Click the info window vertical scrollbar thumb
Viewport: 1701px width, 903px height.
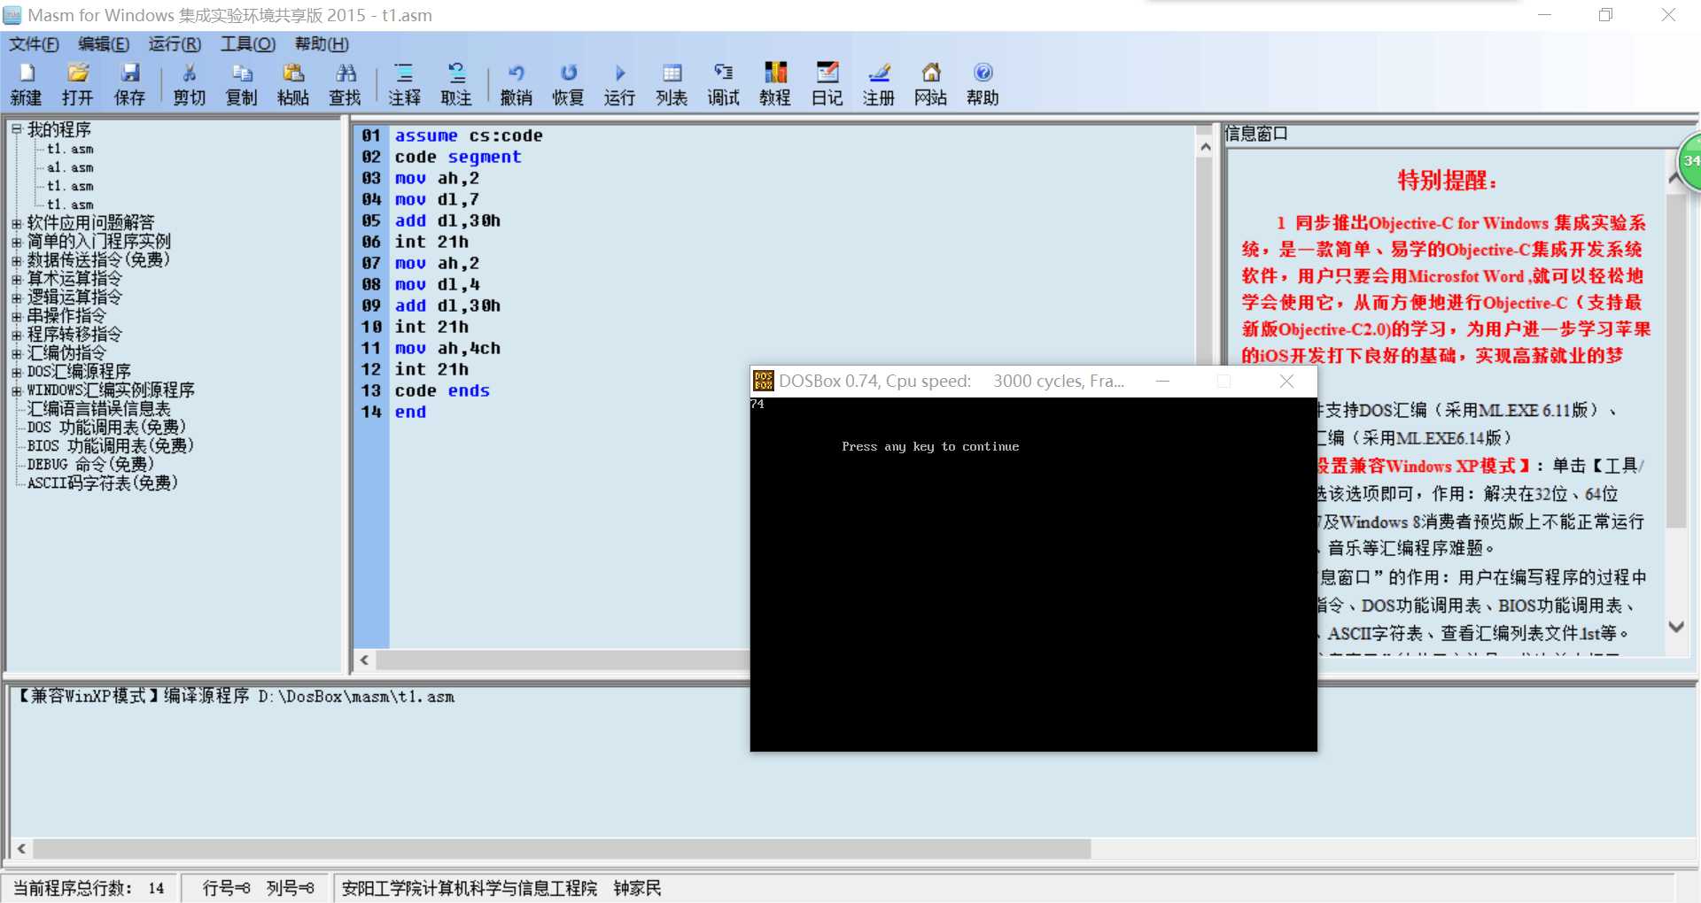point(1675,361)
